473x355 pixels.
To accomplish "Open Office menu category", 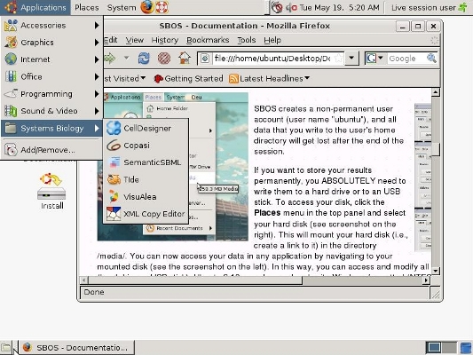I will (x=51, y=76).
